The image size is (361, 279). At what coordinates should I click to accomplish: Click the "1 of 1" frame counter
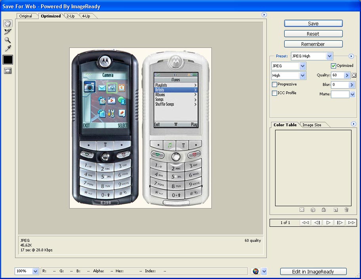click(285, 222)
